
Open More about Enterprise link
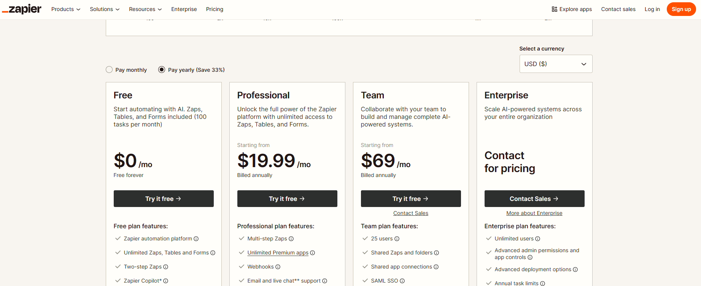[534, 213]
